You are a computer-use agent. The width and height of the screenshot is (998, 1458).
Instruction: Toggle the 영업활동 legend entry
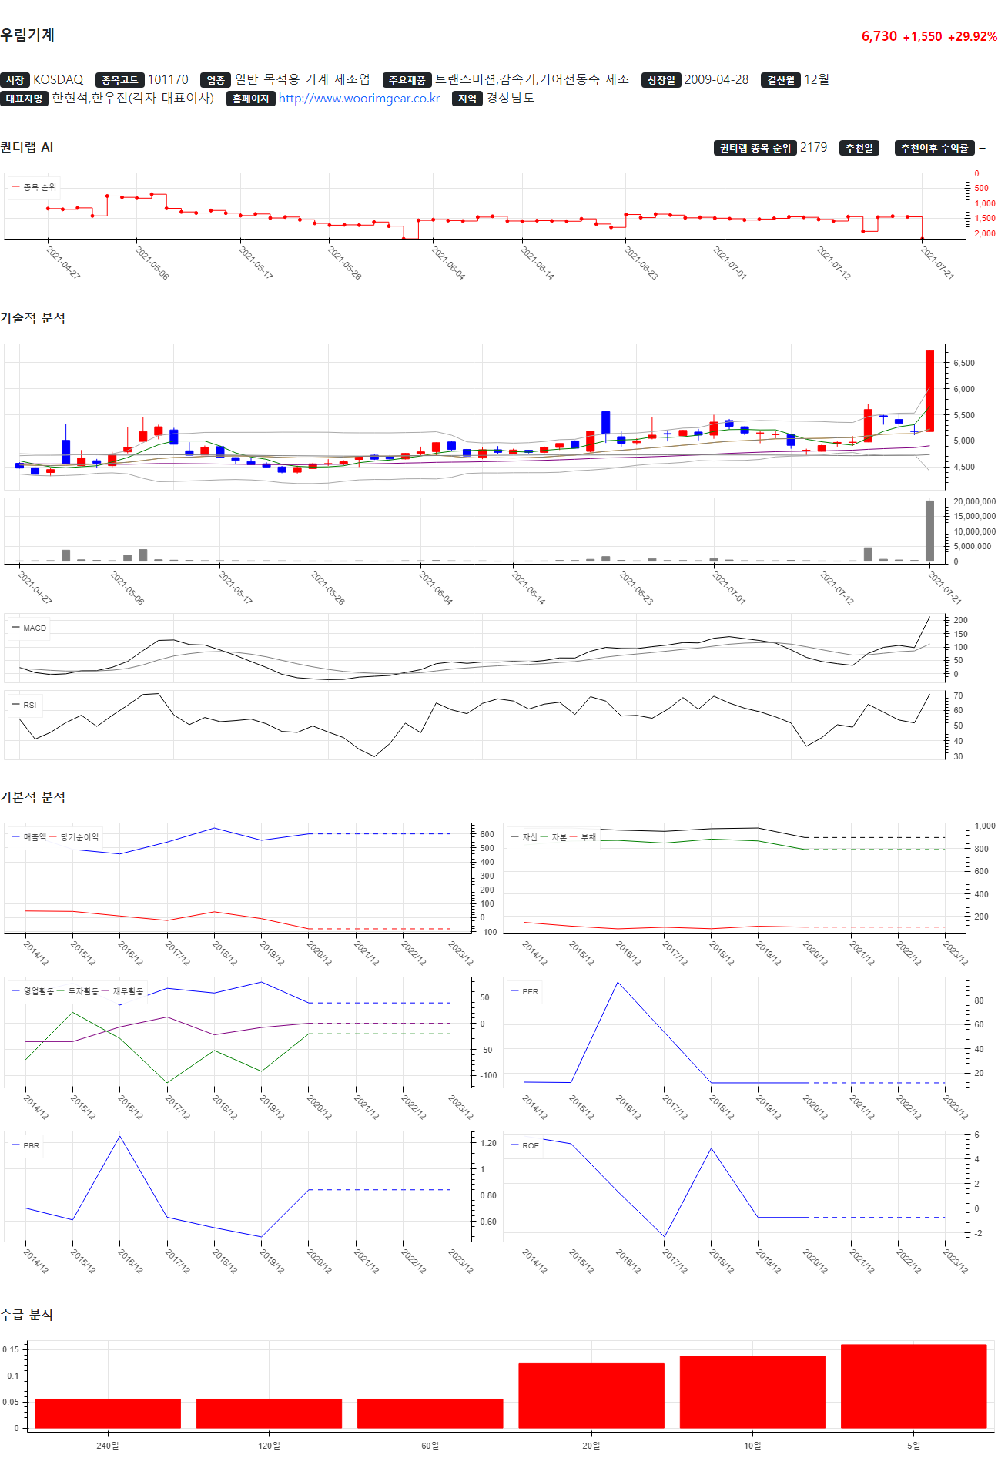click(33, 990)
